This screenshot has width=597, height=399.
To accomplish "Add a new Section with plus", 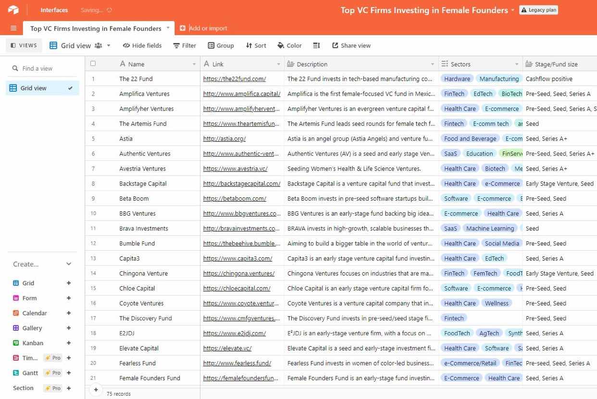I will coord(69,388).
